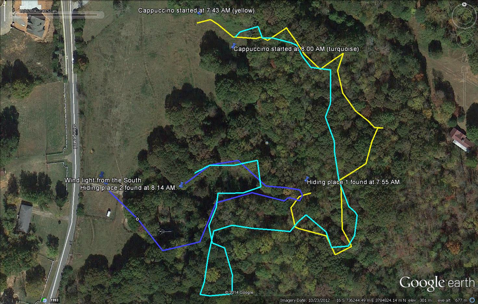Click the North 'N' compass indicator
The height and width of the screenshot is (304, 478).
click(x=464, y=5)
